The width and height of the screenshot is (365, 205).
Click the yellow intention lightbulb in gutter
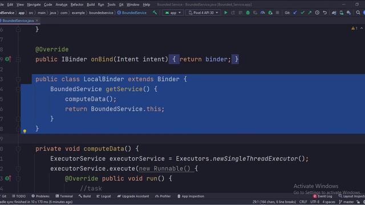point(25,131)
